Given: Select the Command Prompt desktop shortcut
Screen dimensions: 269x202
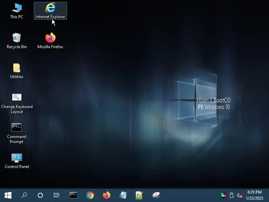Looking at the screenshot, I should coord(16,133).
